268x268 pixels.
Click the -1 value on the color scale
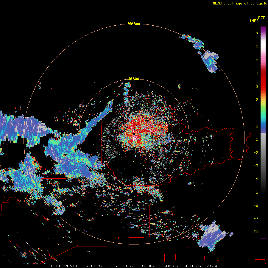[256, 139]
